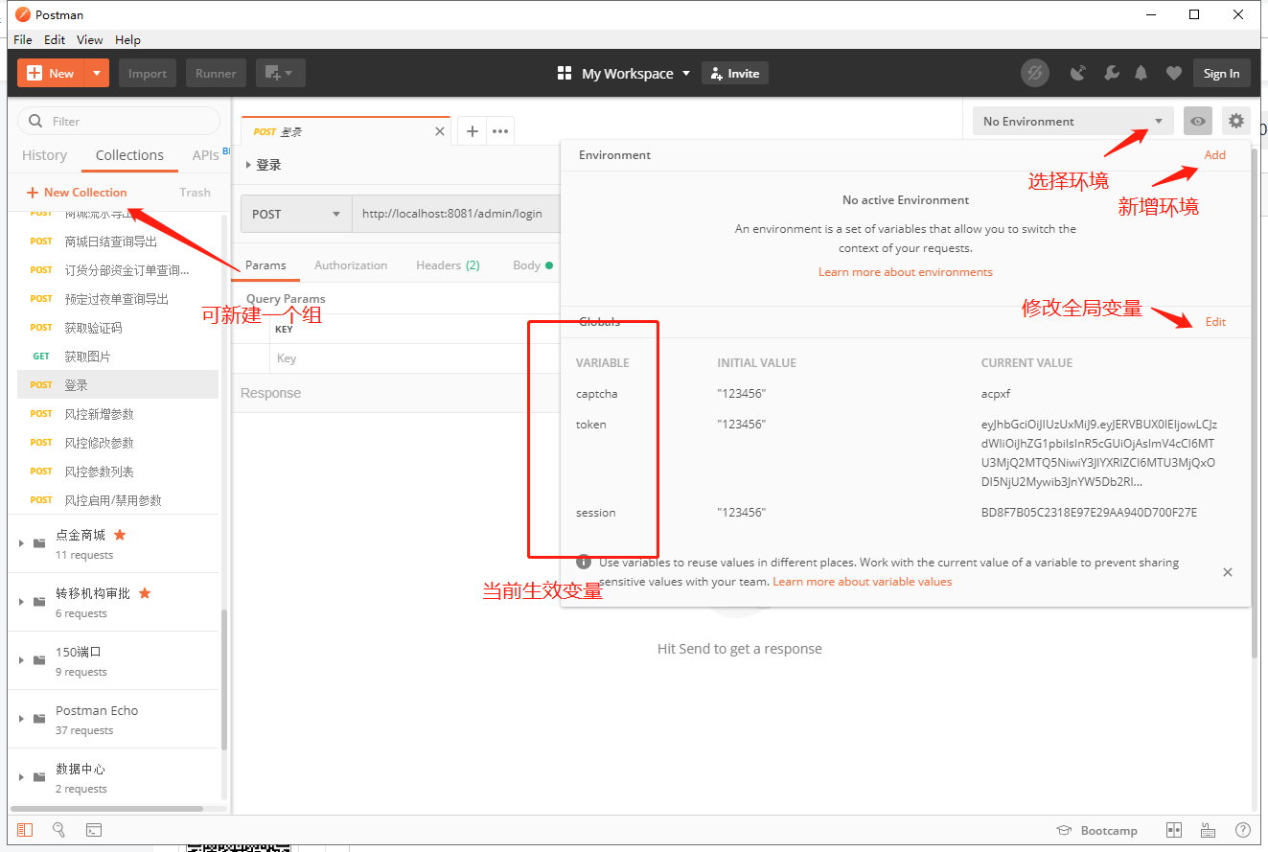
Task: Switch to the Authorization tab
Action: [x=351, y=265]
